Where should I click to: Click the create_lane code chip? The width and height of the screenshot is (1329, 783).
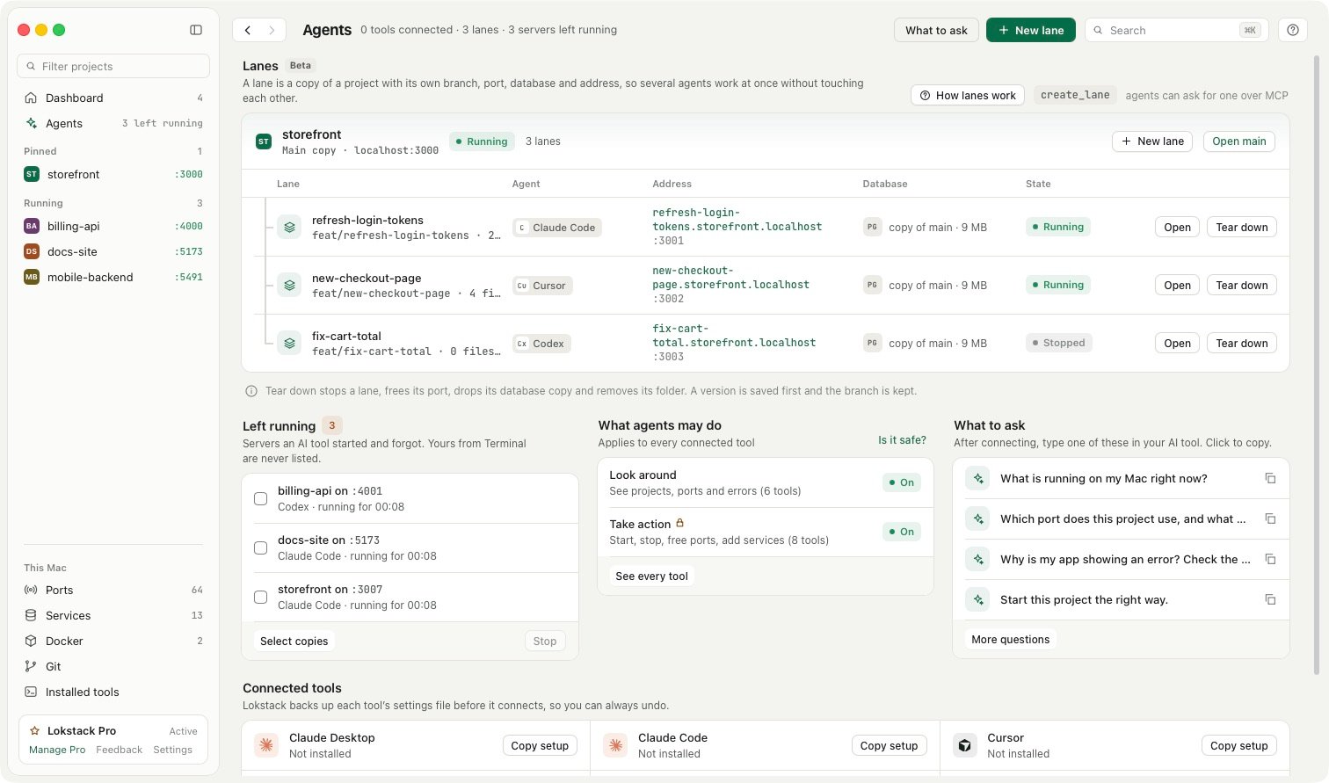(x=1075, y=95)
